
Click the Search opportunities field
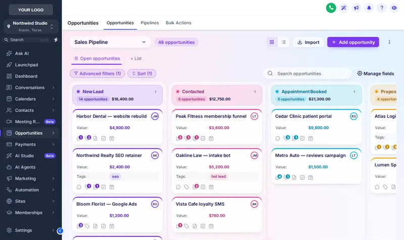(308, 73)
